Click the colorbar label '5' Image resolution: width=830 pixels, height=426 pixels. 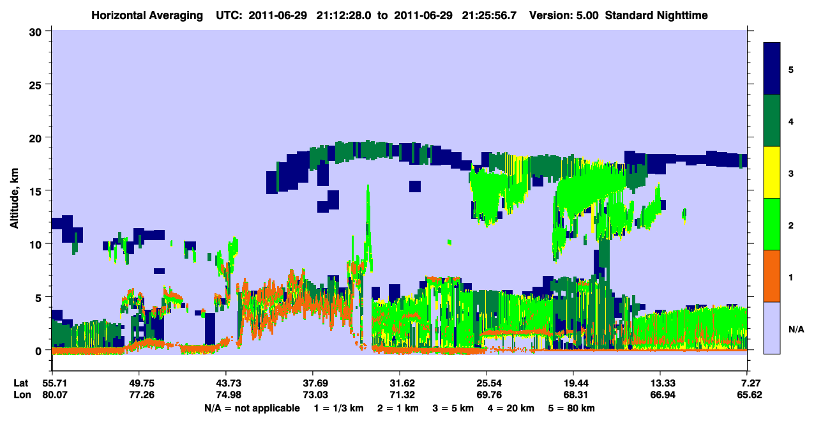tap(791, 69)
